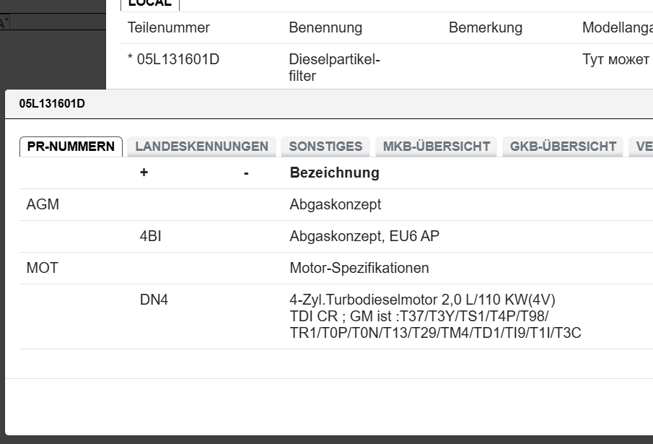Click the Motor-Spezifikationen description

[359, 269]
